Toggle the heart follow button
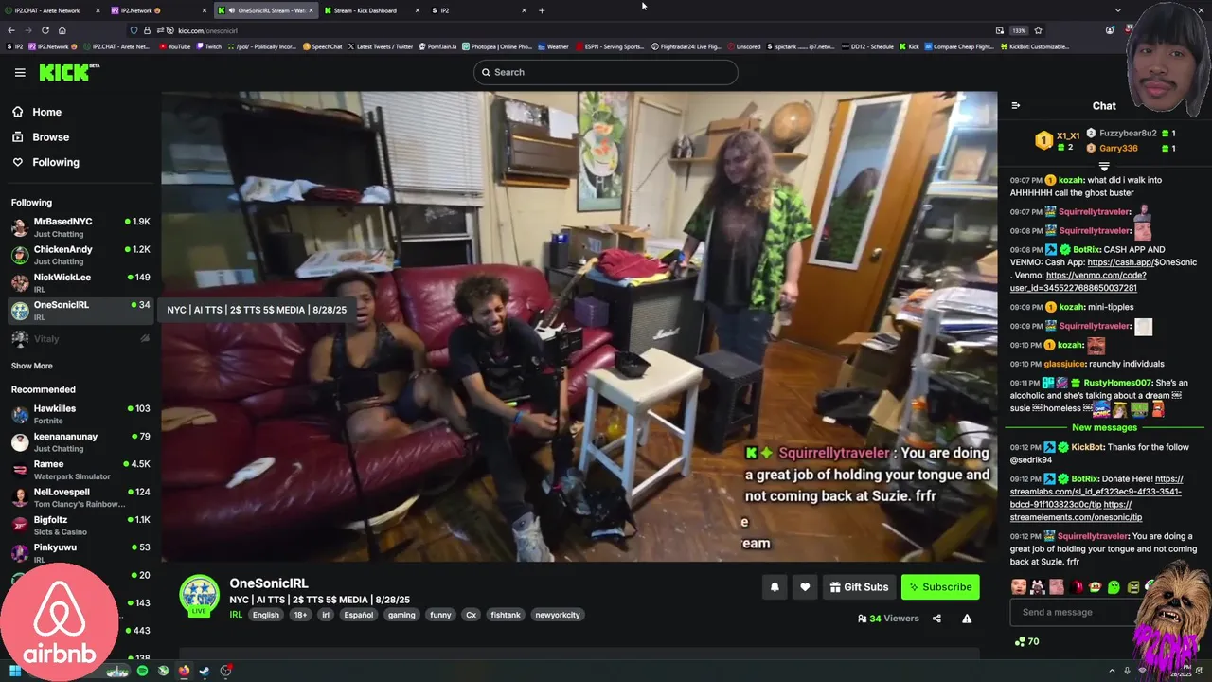Viewport: 1212px width, 682px height. pos(805,587)
